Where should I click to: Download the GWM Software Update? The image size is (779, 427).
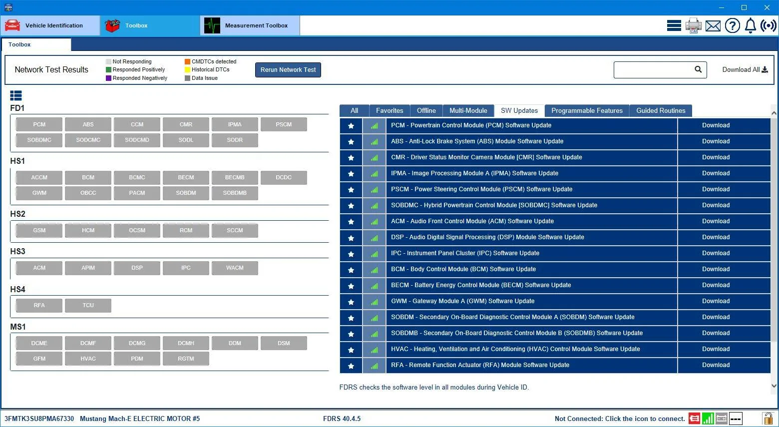tap(716, 301)
